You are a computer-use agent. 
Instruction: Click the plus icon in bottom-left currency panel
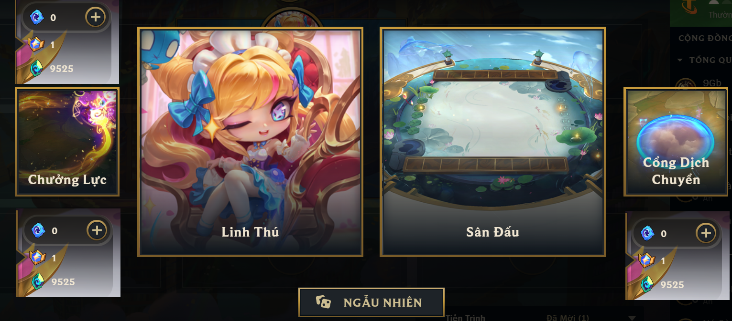point(97,230)
